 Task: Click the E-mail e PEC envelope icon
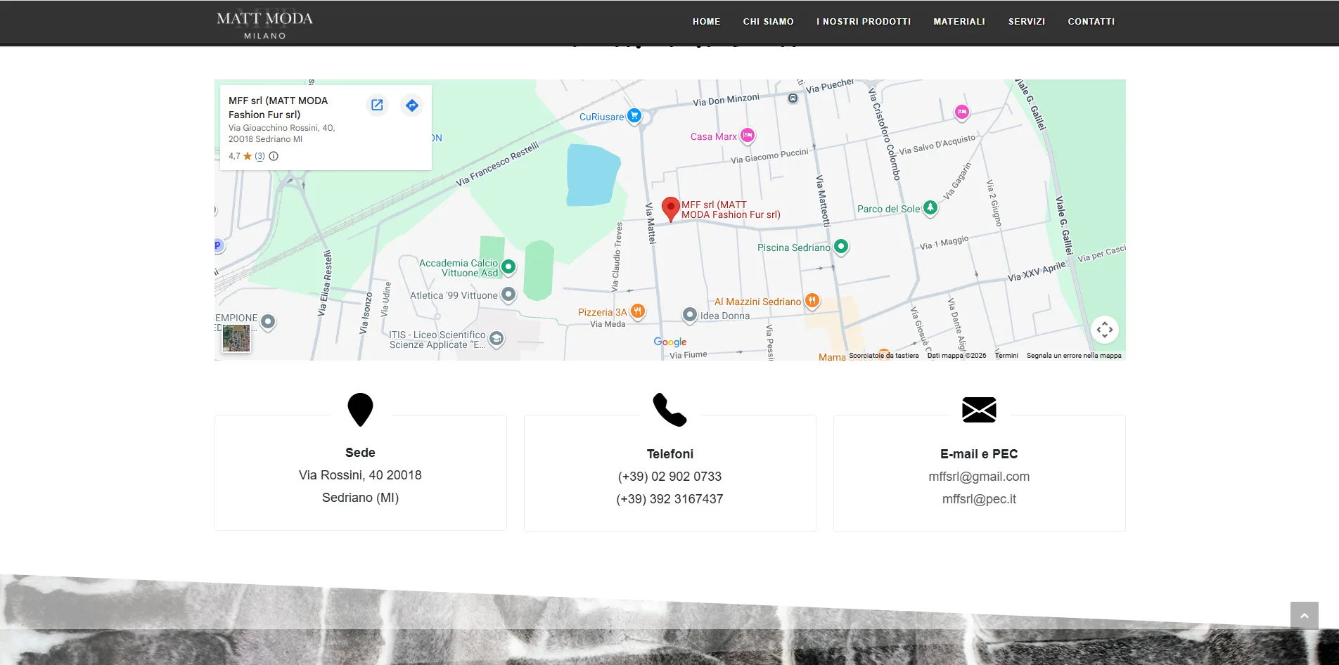(979, 410)
